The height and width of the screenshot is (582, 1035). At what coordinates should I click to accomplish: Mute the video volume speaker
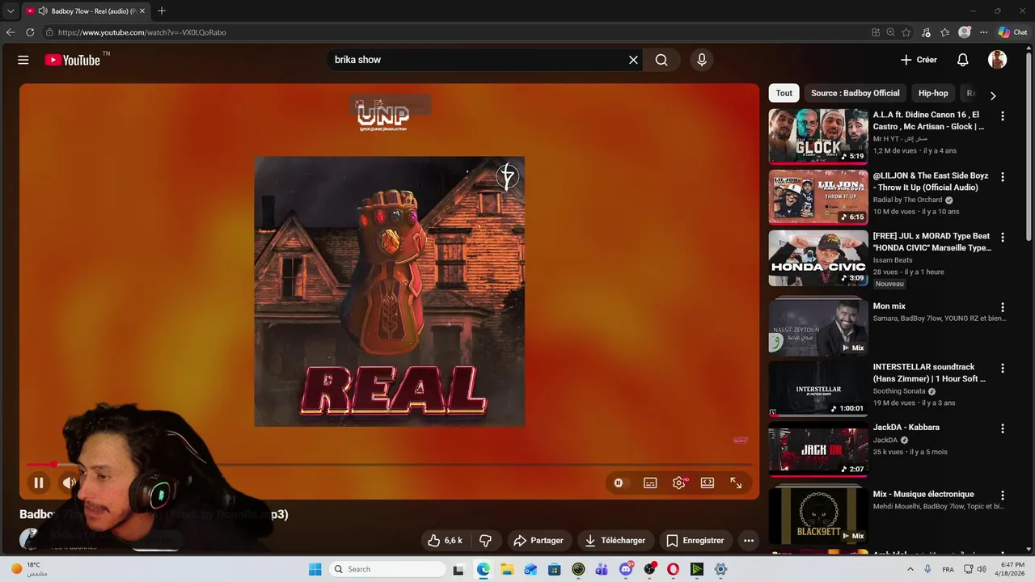(x=70, y=483)
